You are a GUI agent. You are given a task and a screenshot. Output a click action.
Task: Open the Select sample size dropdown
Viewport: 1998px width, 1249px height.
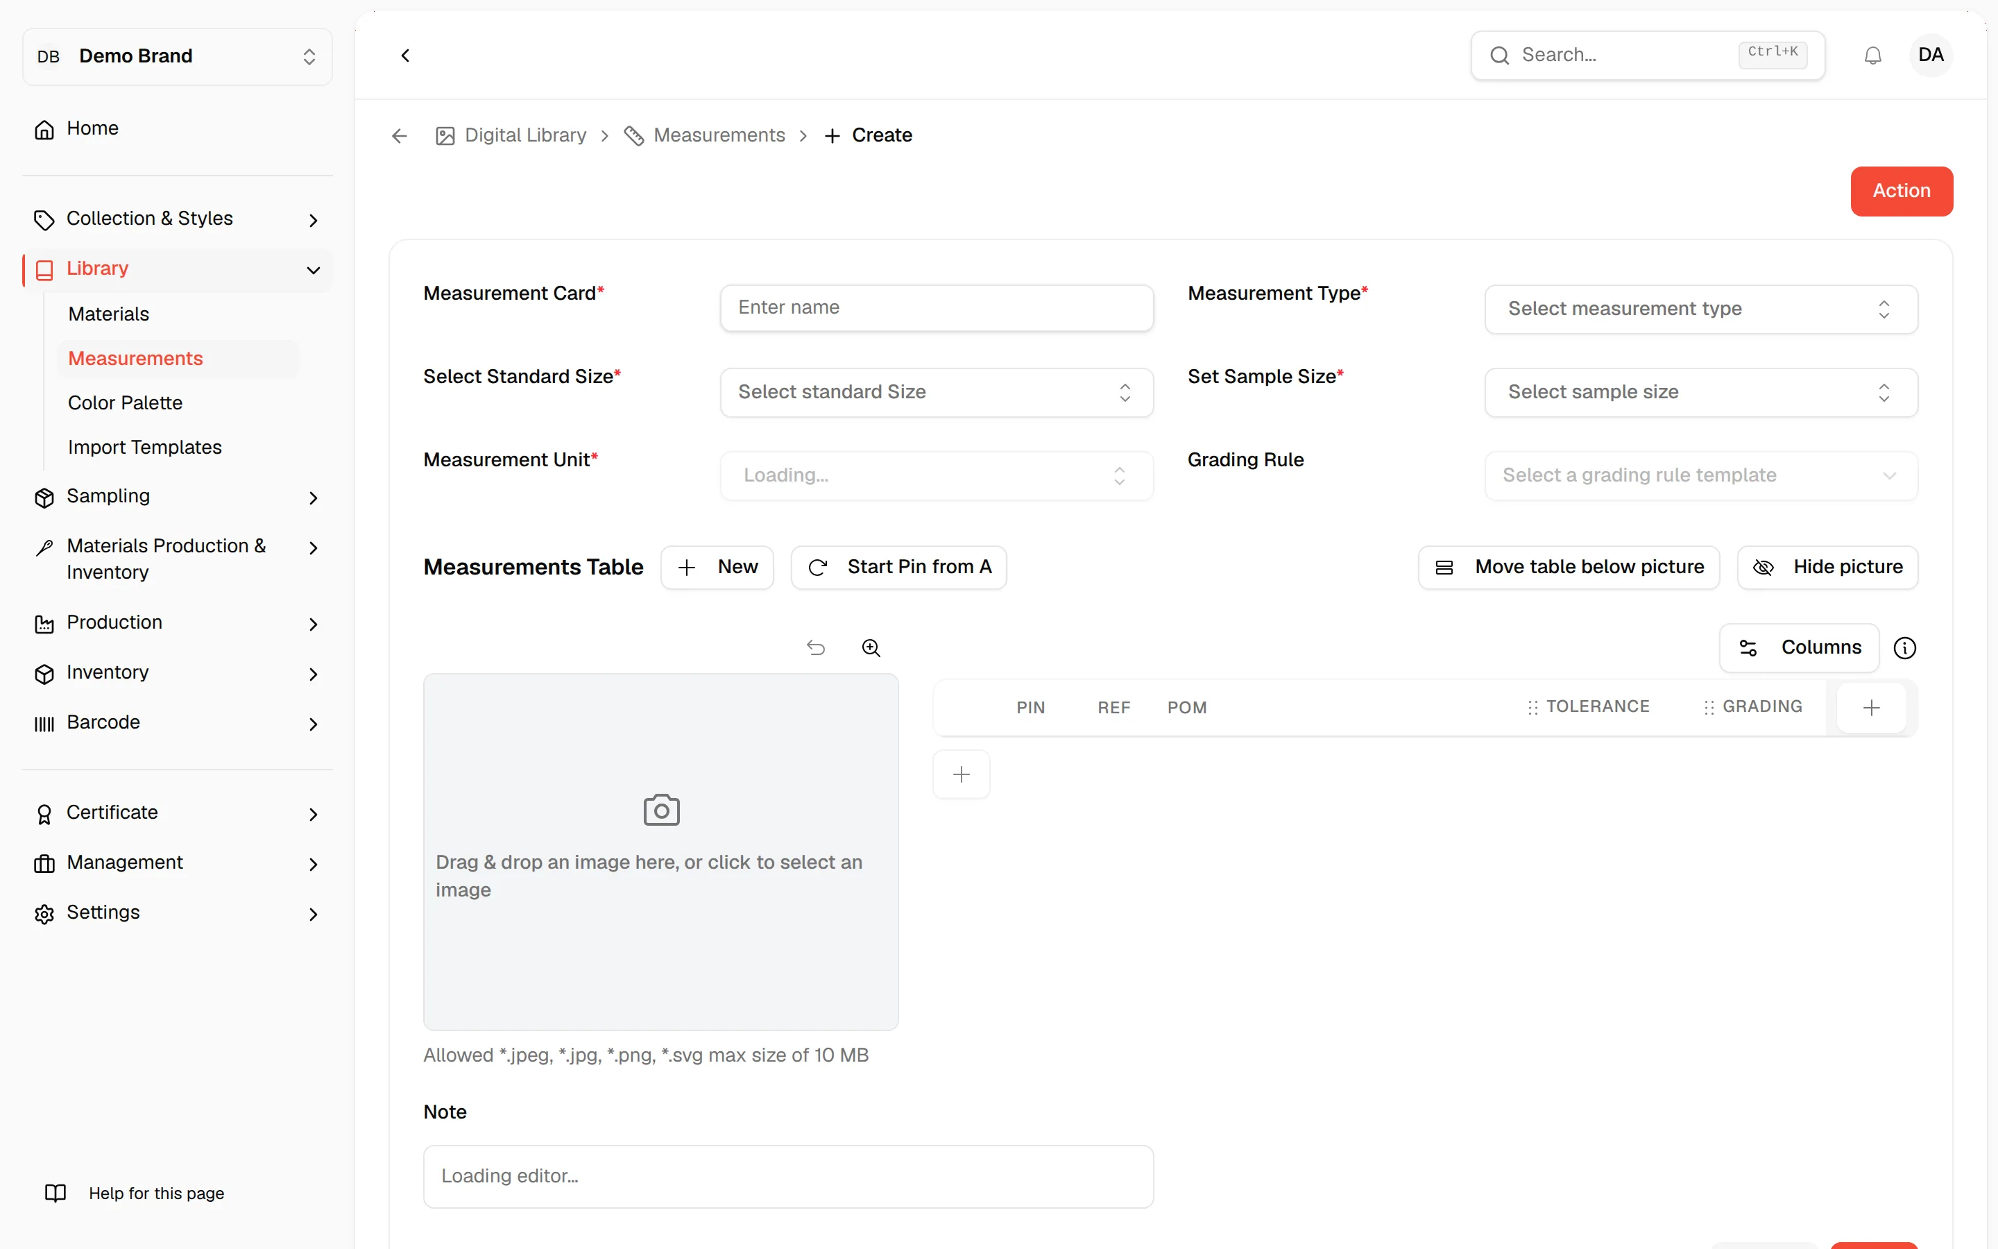point(1701,392)
